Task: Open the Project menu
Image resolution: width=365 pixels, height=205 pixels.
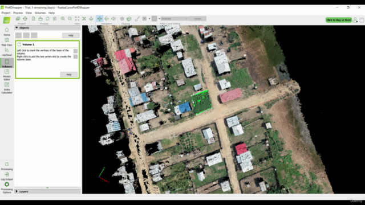Action: pos(6,13)
